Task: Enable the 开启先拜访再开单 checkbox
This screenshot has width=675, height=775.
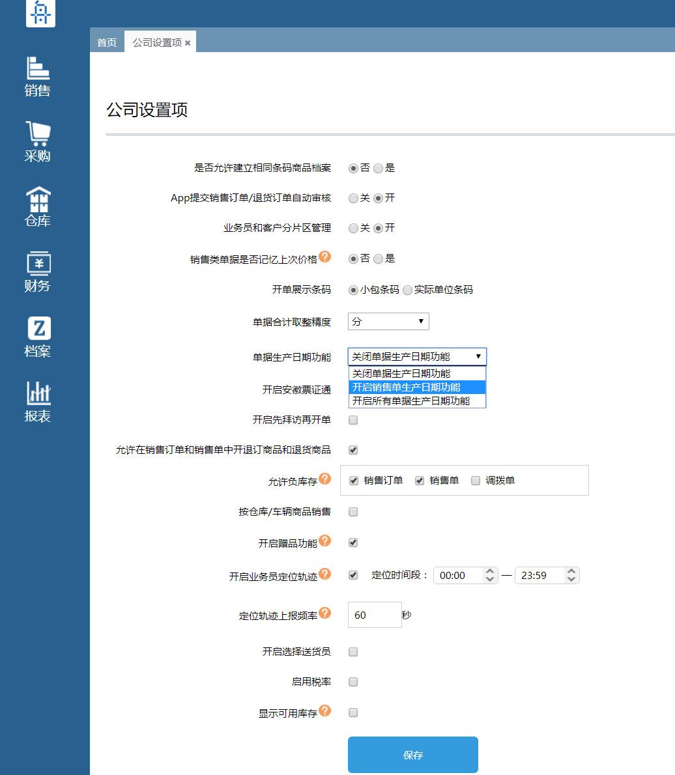Action: 352,420
